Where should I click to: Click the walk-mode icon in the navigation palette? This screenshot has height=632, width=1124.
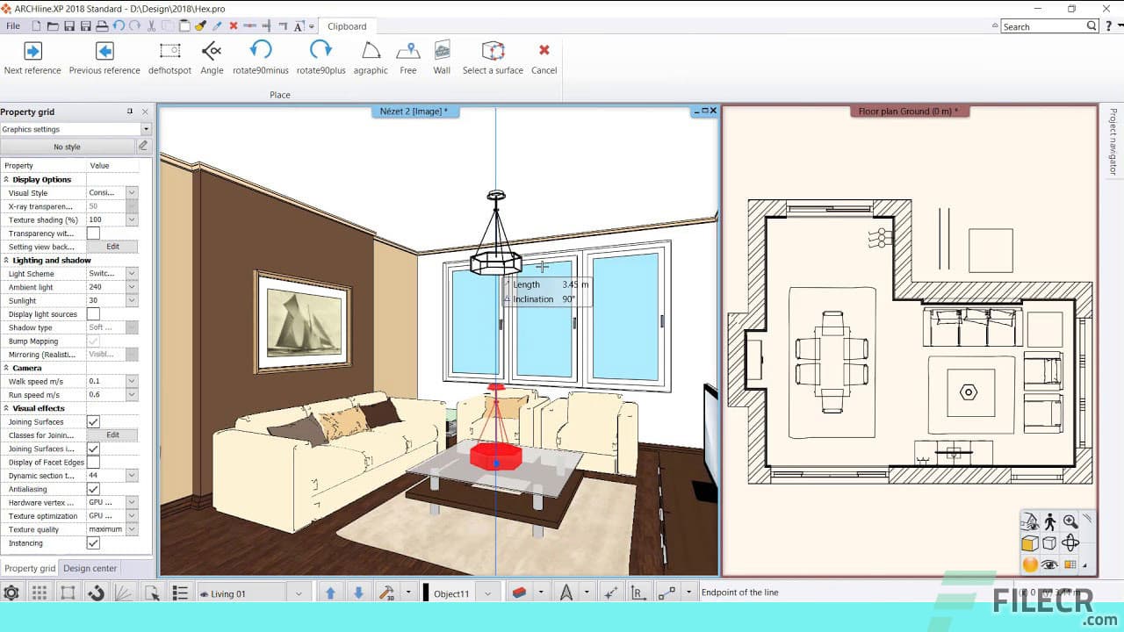click(x=1050, y=521)
